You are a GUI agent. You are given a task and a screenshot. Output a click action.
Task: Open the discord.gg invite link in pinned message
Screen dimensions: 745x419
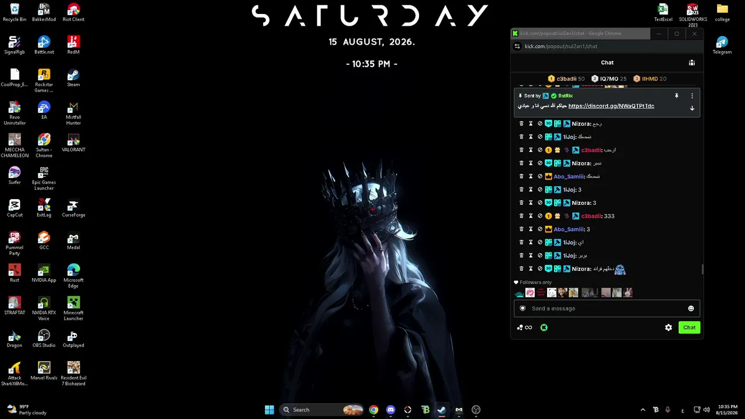click(x=611, y=106)
